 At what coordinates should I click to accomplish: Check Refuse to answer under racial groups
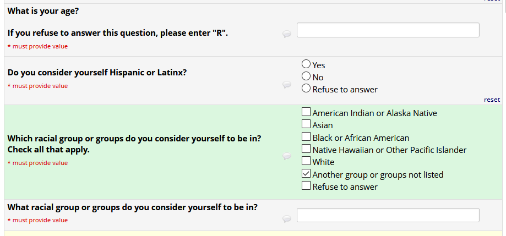[307, 186]
